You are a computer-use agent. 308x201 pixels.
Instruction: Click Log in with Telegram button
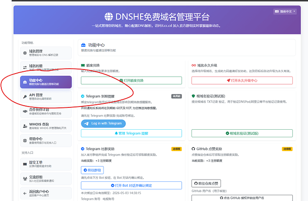tap(103, 123)
